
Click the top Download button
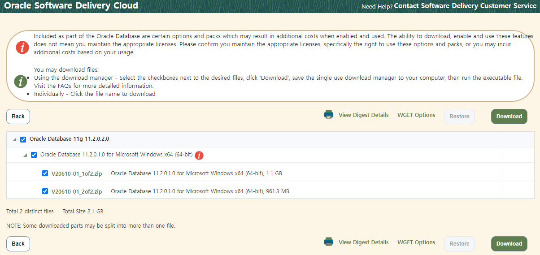(509, 117)
